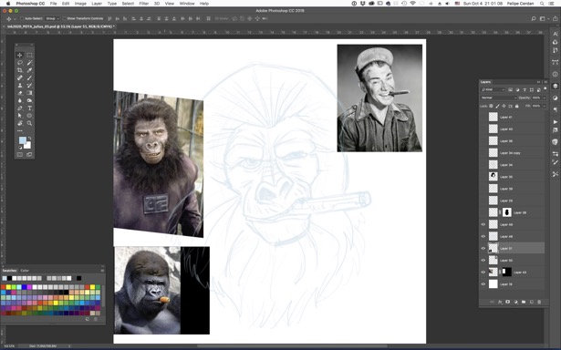
Task: Open the Window menu
Action: click(187, 4)
